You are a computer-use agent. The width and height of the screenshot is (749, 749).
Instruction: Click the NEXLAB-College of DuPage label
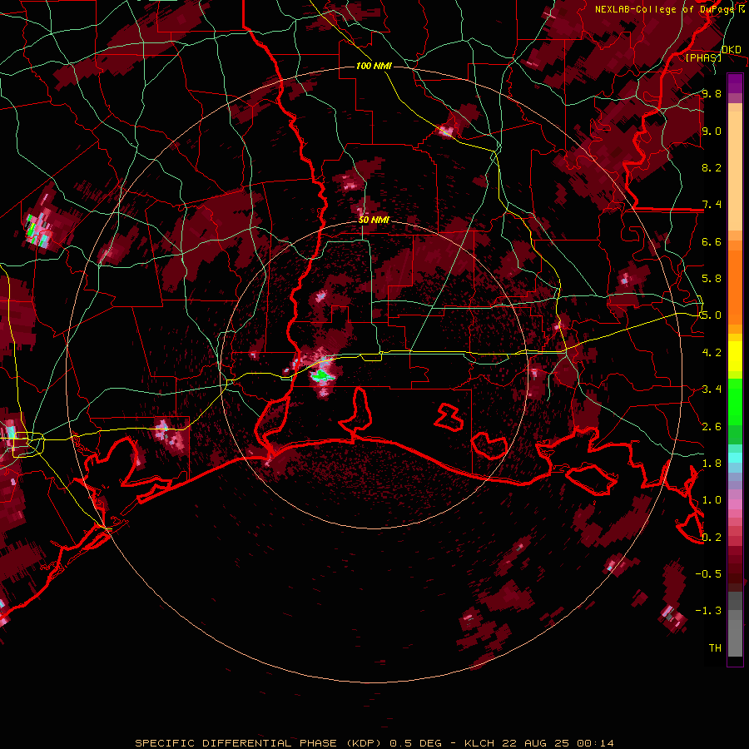tap(666, 9)
